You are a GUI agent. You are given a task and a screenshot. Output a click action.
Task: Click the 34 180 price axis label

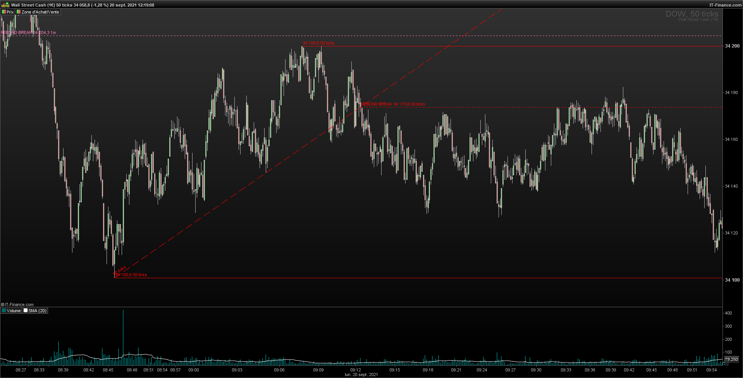[731, 92]
